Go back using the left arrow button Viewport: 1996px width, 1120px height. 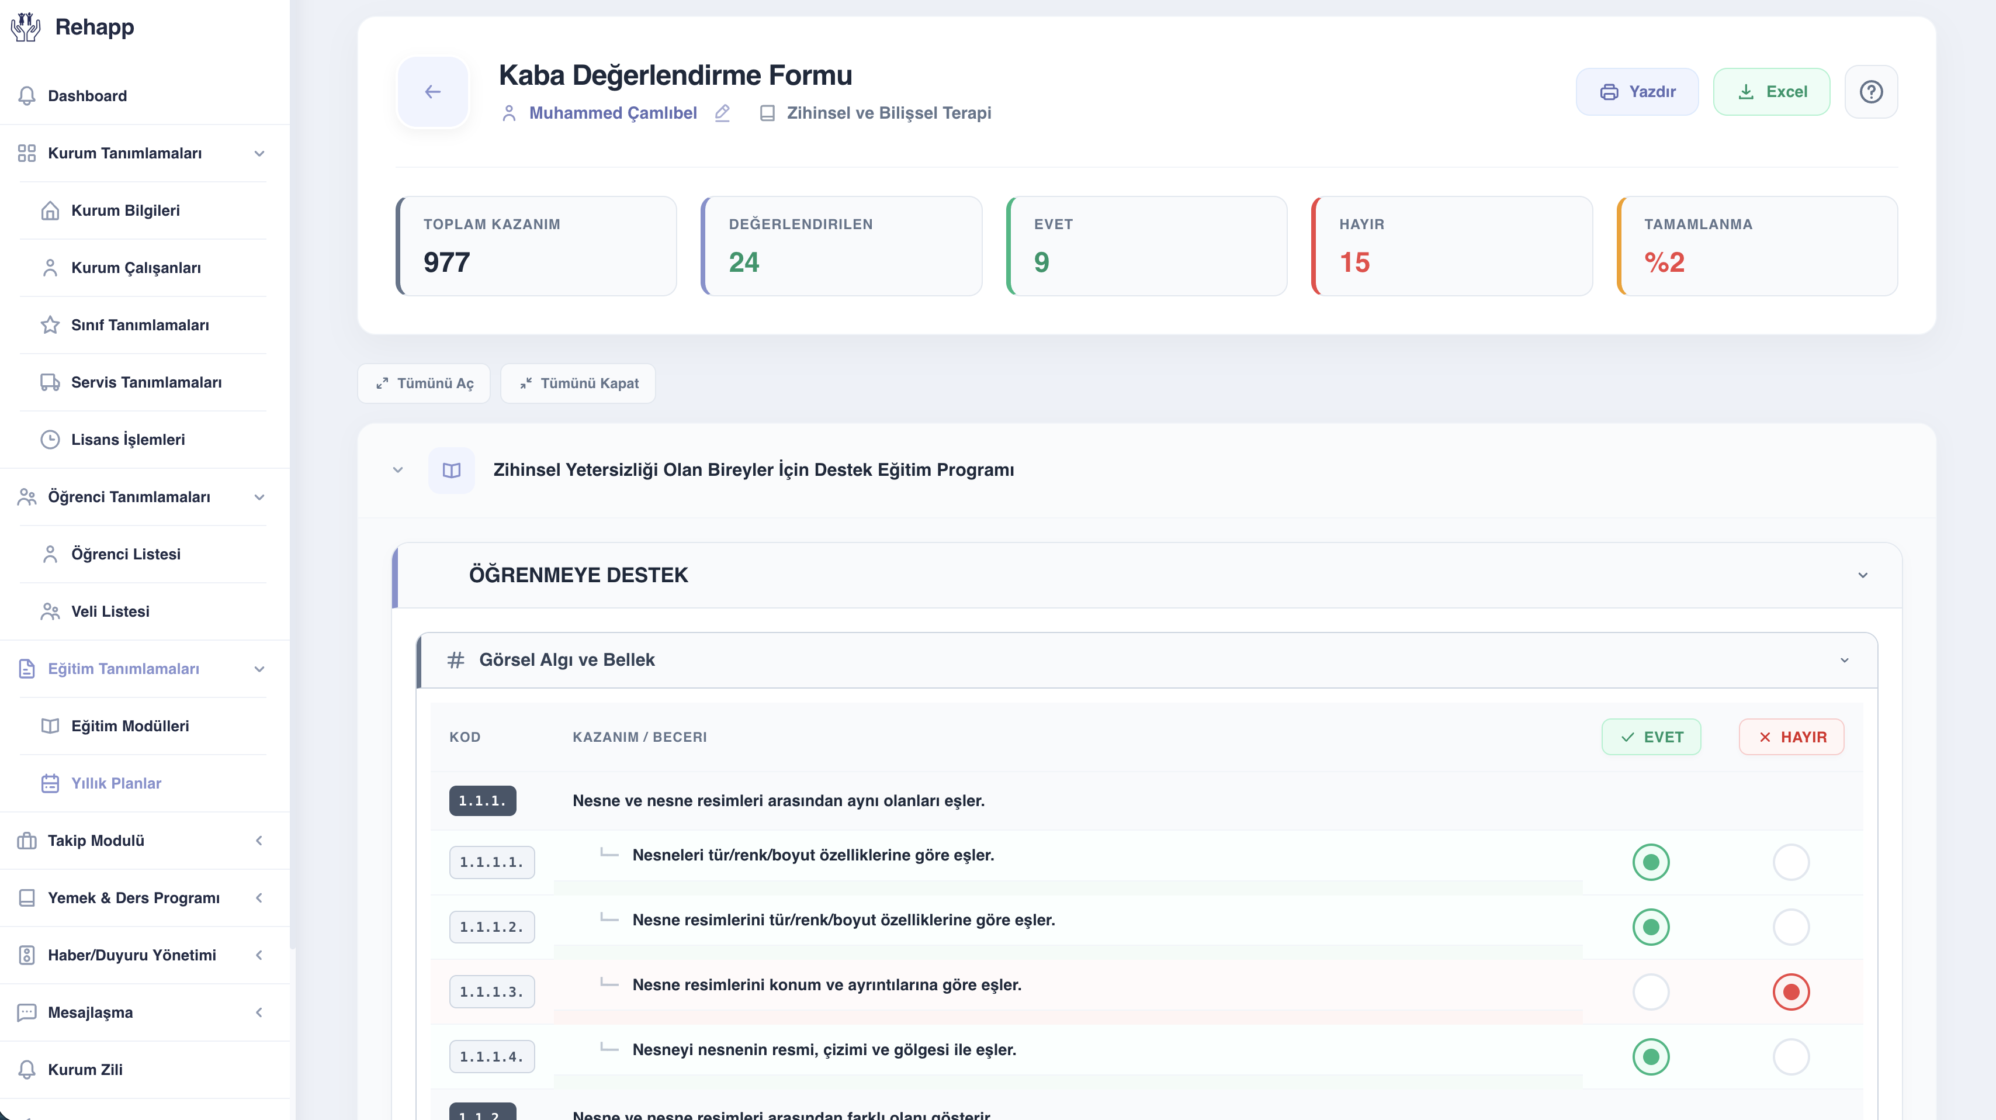(433, 91)
